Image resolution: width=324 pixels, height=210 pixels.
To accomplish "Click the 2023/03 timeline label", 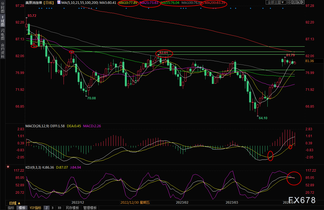I will pos(232,203).
